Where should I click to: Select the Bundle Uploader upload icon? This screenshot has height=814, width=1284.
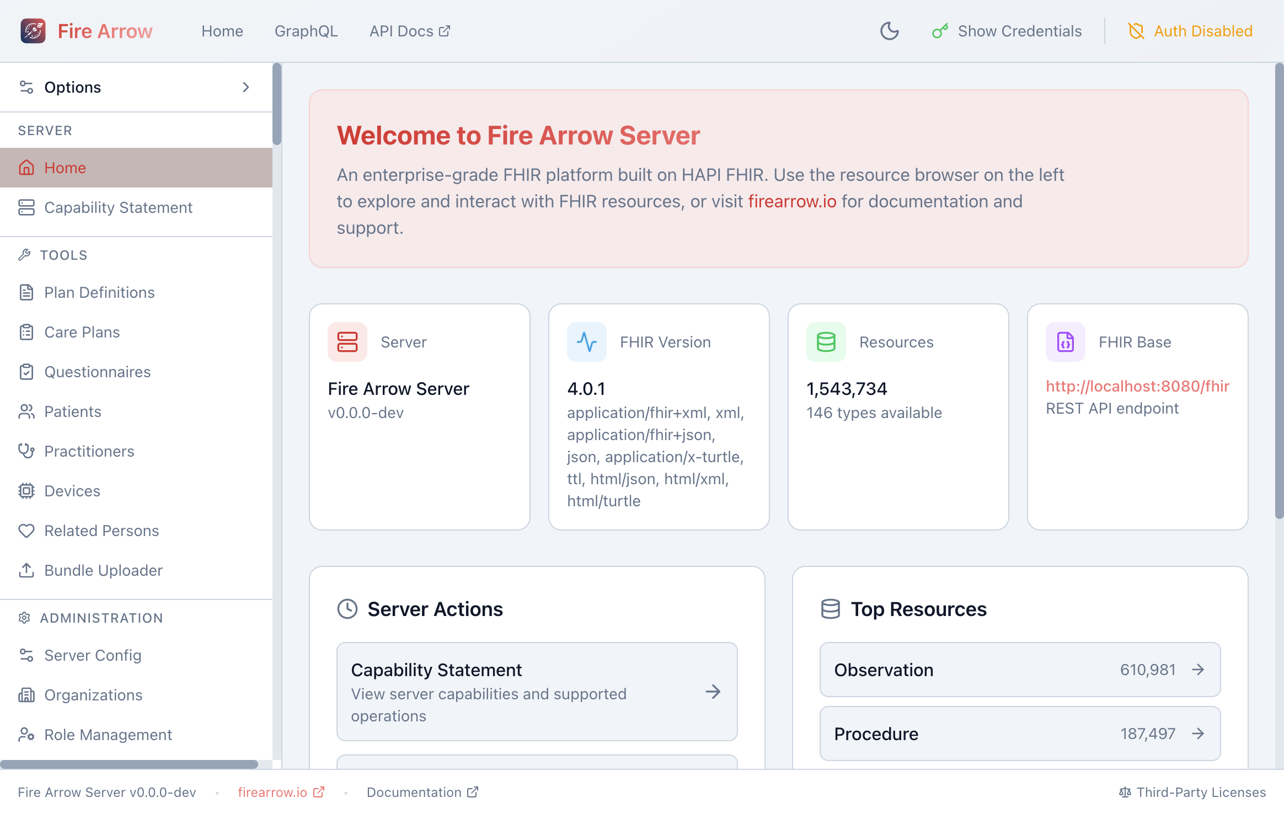(26, 570)
